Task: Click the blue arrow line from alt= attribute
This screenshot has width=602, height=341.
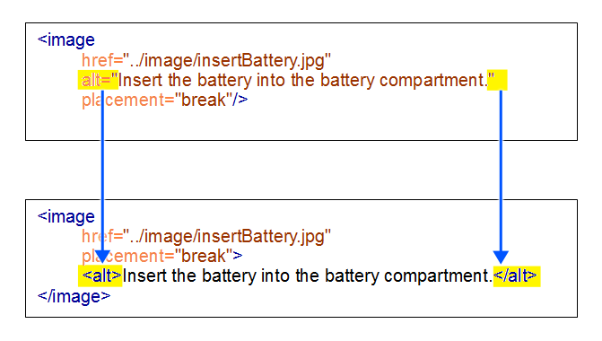Action: pos(102,169)
